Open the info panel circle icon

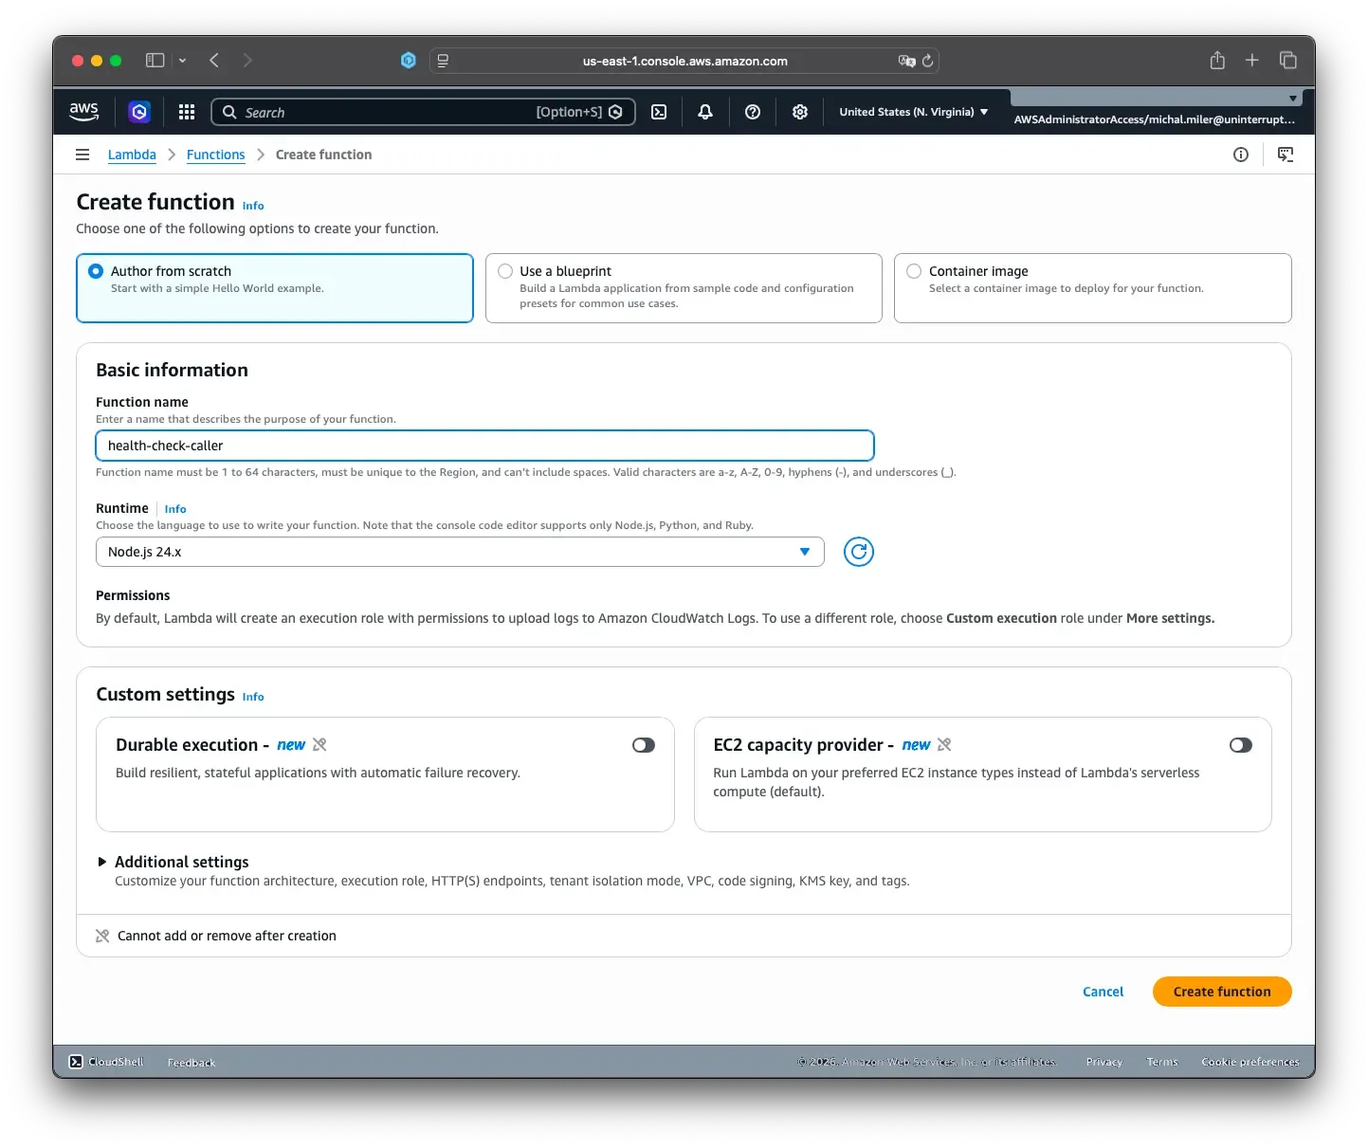(x=1241, y=155)
